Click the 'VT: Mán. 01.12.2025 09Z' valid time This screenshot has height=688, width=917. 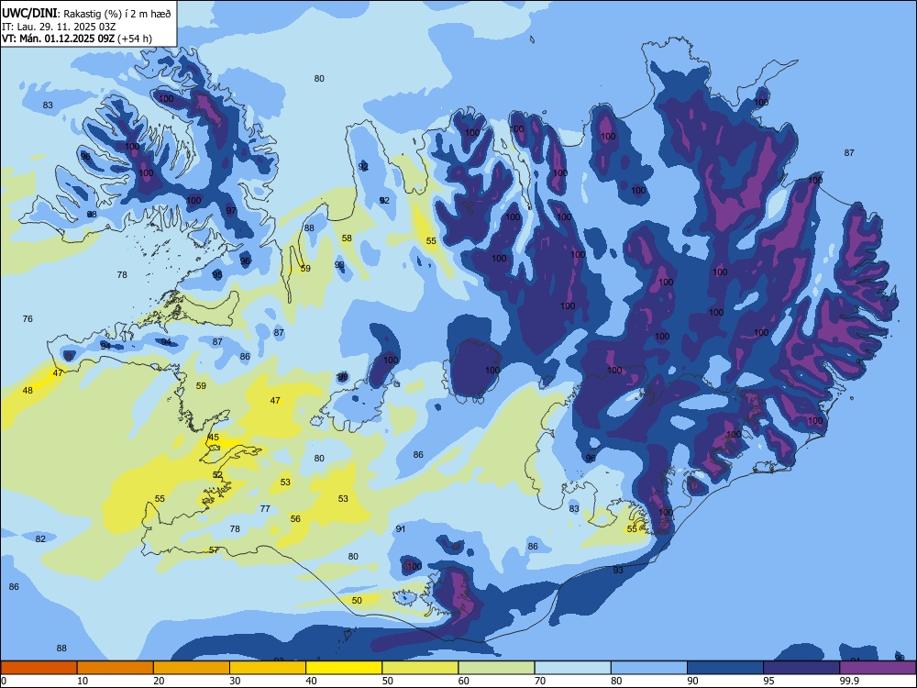[x=58, y=39]
